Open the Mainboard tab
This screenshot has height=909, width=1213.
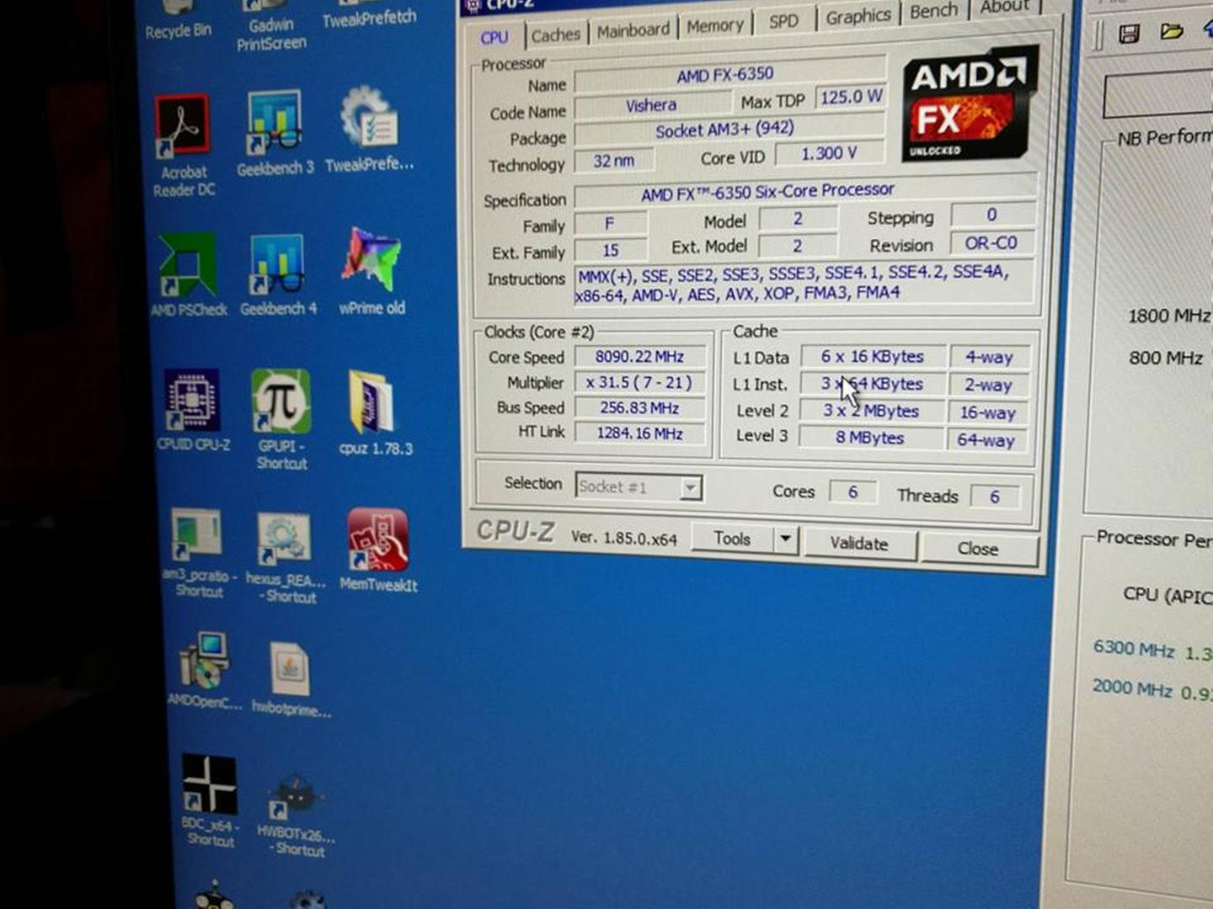pos(633,30)
